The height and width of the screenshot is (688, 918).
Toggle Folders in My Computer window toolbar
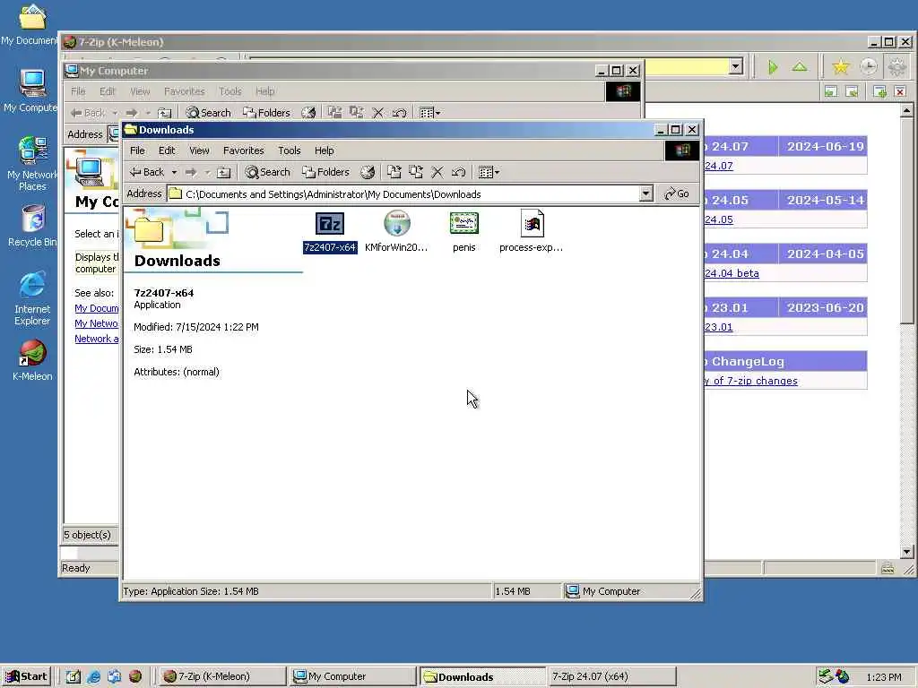click(x=266, y=112)
